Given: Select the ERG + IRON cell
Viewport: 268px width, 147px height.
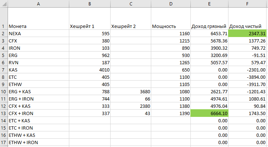Looking at the screenshot, I should coord(38,99).
